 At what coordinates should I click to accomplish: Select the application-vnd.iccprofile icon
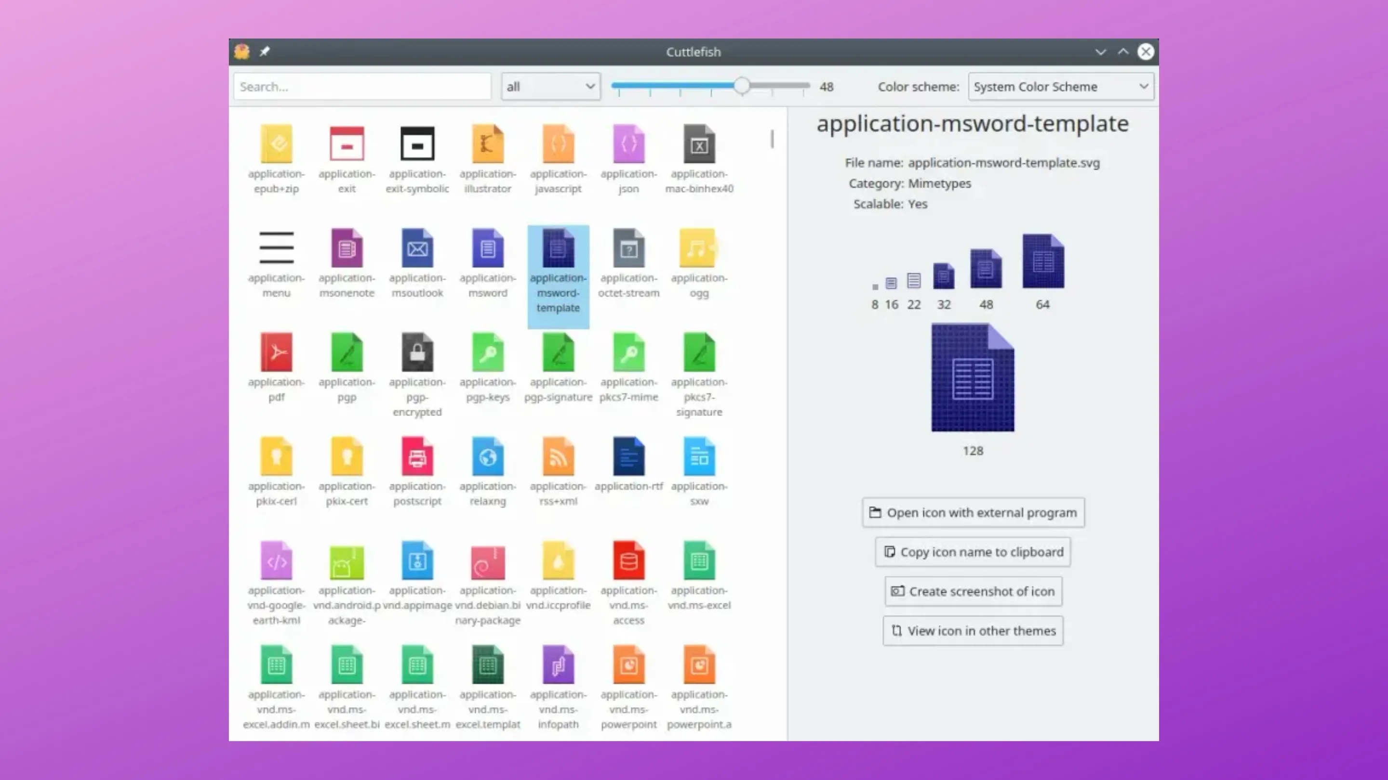558,560
